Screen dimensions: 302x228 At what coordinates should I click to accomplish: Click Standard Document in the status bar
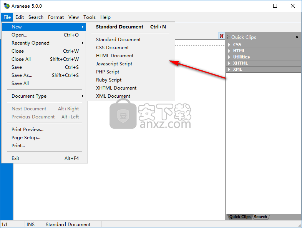pyautogui.click(x=68, y=225)
